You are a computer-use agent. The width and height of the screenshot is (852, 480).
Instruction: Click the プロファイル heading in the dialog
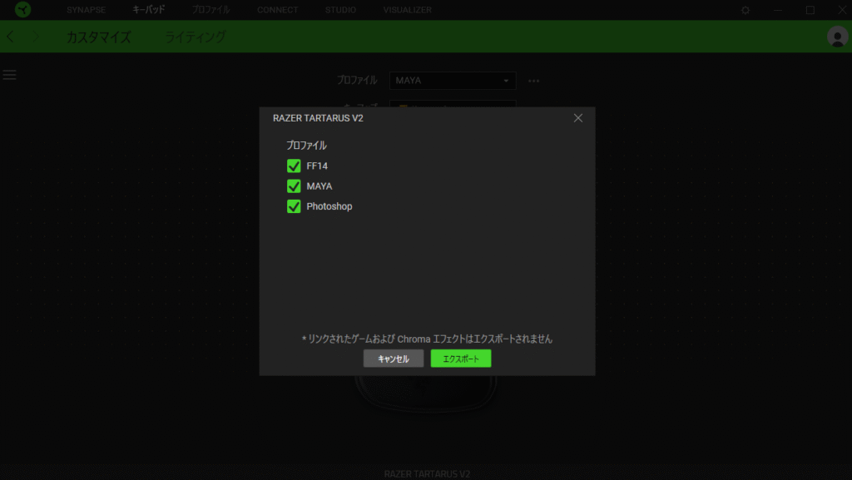point(306,146)
